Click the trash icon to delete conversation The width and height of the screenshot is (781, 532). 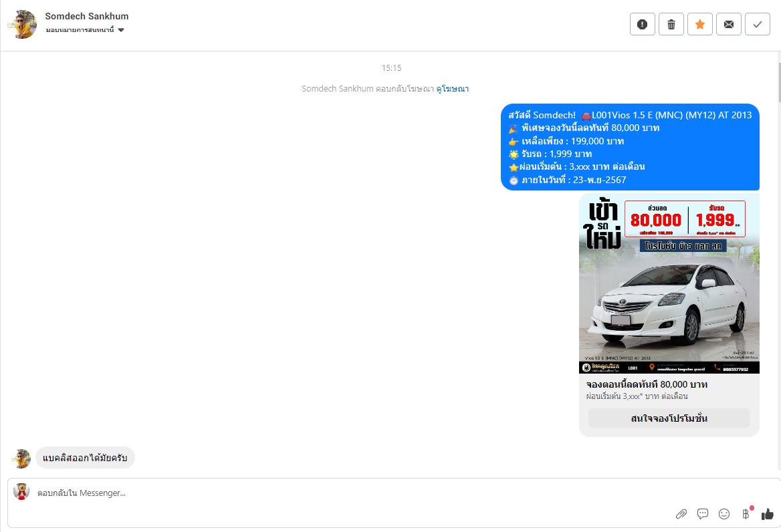point(671,25)
